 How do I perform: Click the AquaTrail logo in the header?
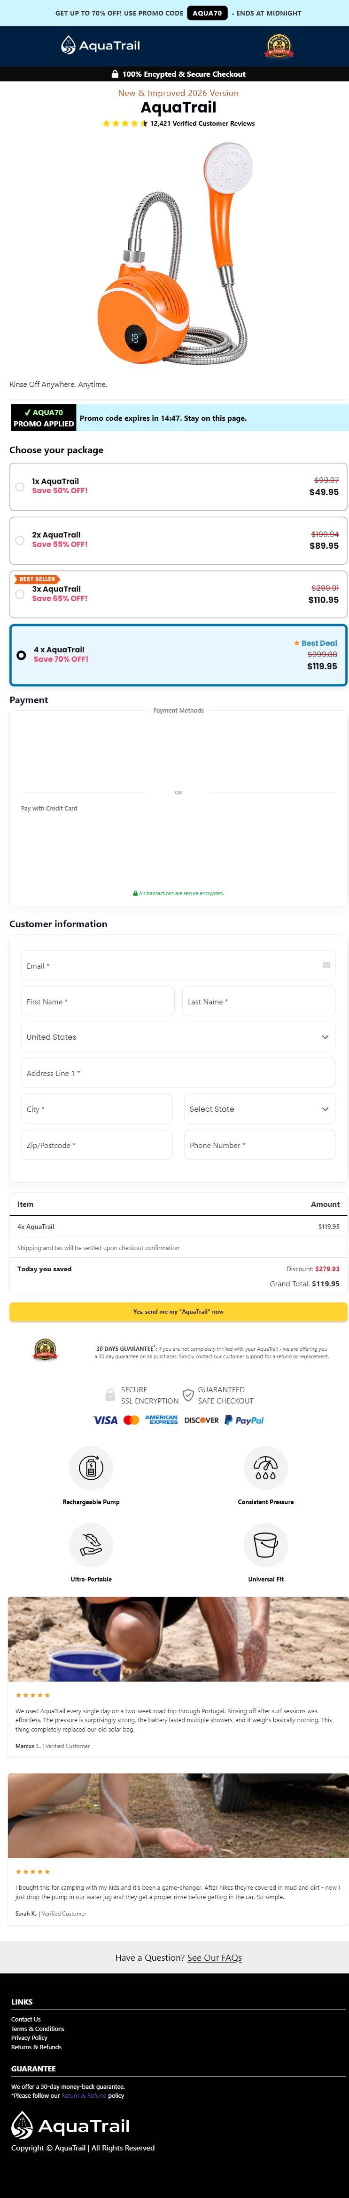point(100,45)
